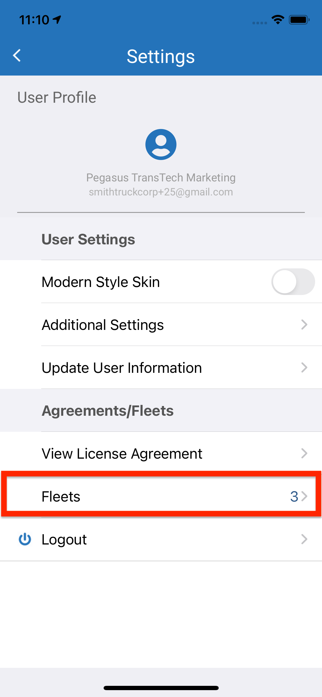Tap the chevron beside View License Agreement
Viewport: 322px width, 697px height.
(x=304, y=453)
